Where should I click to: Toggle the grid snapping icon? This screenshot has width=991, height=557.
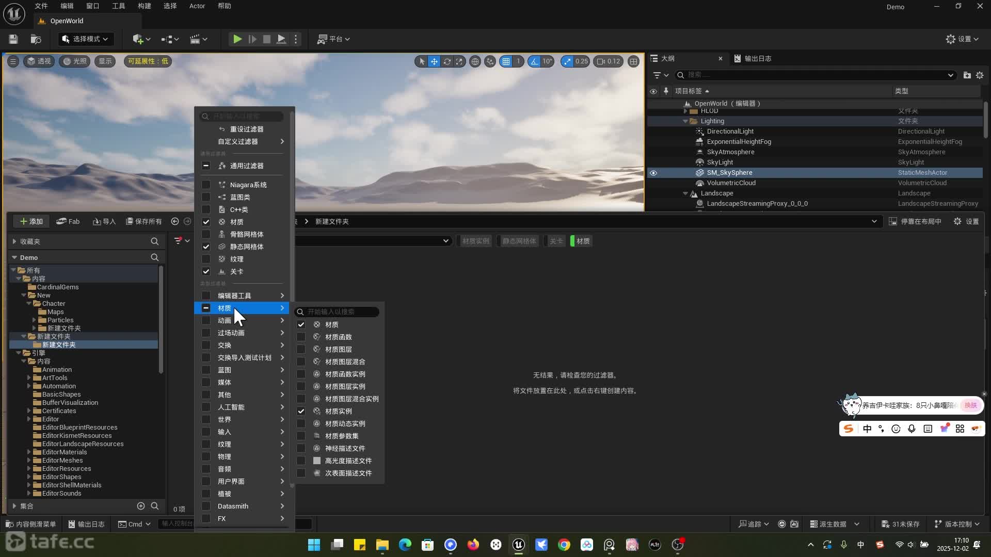(506, 61)
